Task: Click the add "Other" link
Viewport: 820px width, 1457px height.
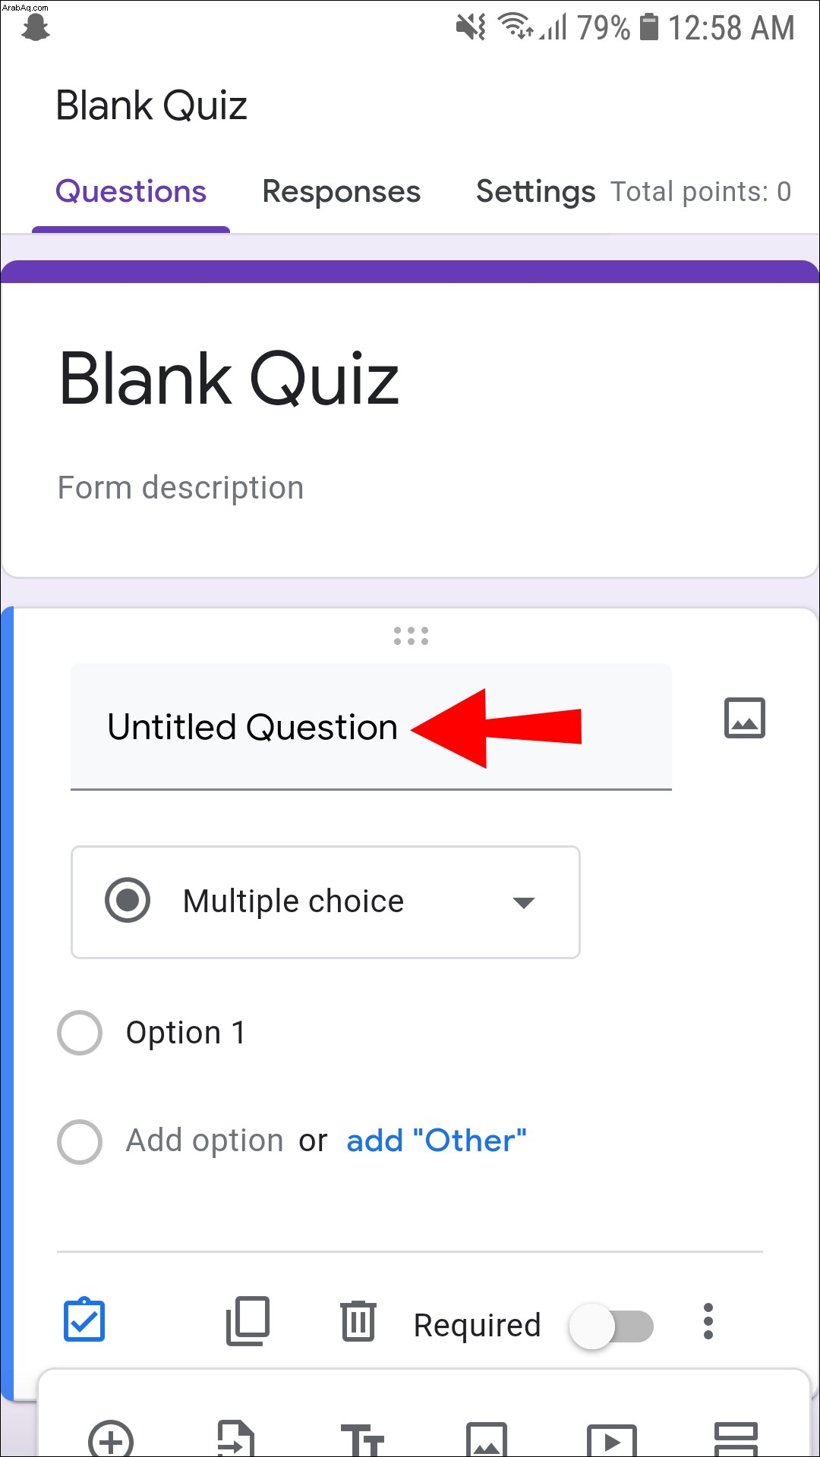Action: coord(437,1141)
